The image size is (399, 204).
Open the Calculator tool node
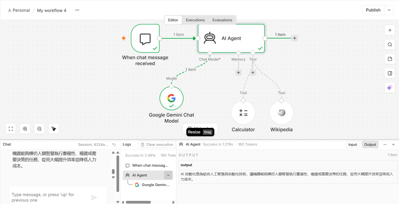tap(243, 113)
